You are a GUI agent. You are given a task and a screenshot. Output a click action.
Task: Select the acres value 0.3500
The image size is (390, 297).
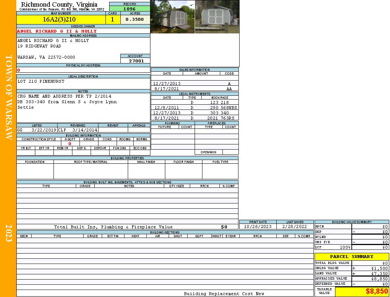coord(135,19)
